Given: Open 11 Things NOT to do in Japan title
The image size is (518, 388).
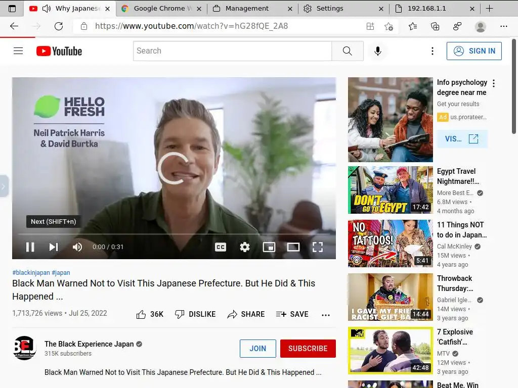Looking at the screenshot, I should tap(461, 230).
